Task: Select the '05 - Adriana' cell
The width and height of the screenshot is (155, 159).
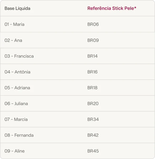Action: pos(17,88)
